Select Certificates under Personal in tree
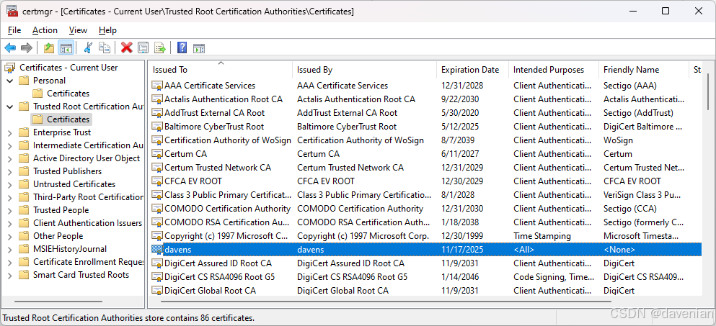Screen dimensions: 716x326 (x=68, y=94)
